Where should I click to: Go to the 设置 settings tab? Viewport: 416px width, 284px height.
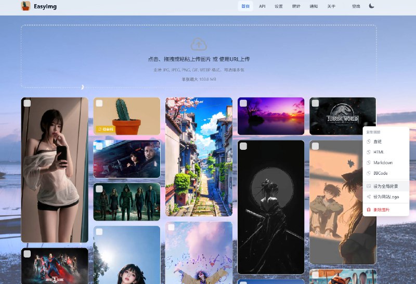[x=279, y=6]
